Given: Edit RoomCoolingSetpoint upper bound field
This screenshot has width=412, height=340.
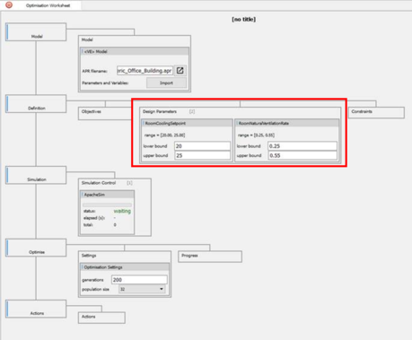Looking at the screenshot, I should click(202, 155).
